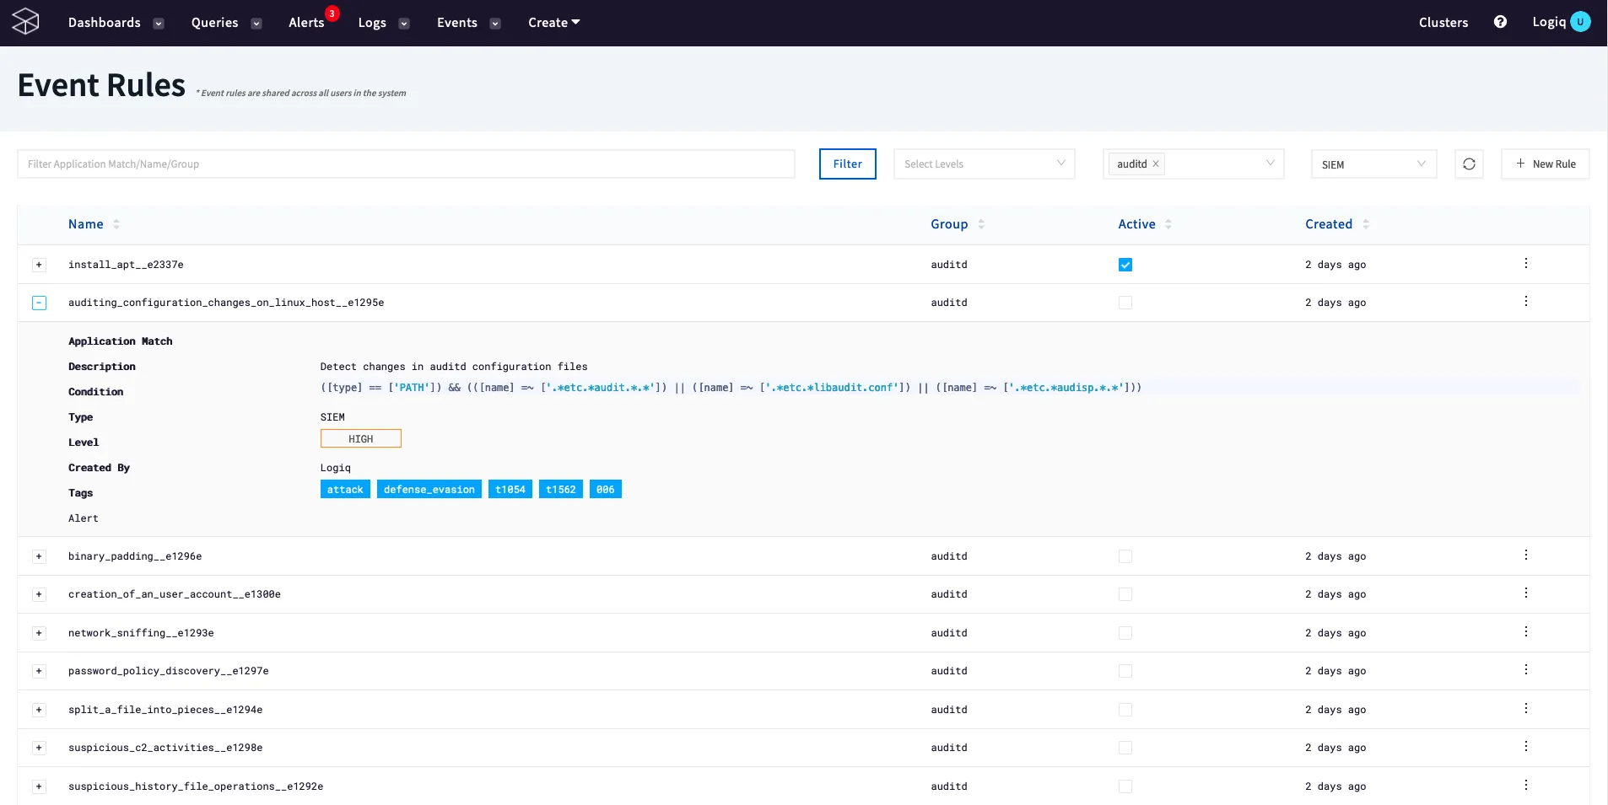The height and width of the screenshot is (805, 1608).
Task: Activate auditing_configuration_changes rule checkbox
Action: (1125, 303)
